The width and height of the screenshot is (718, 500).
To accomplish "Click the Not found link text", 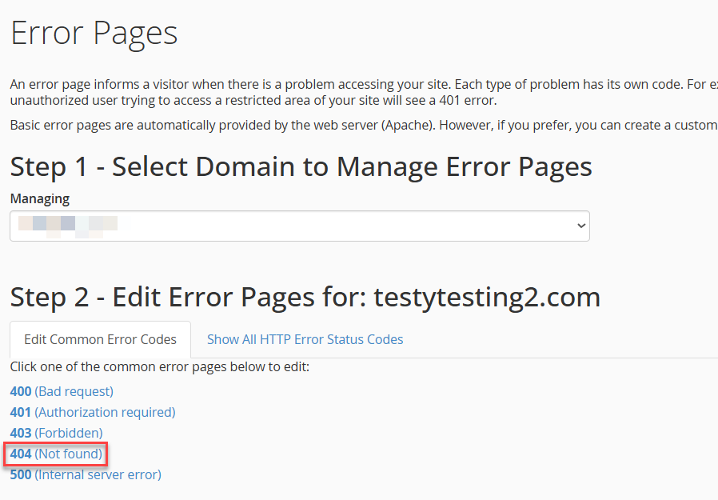I will [66, 454].
